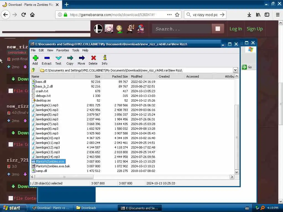The image size is (283, 212).
Task: Toggle the Firefox sidebar icon
Action: (267, 15)
